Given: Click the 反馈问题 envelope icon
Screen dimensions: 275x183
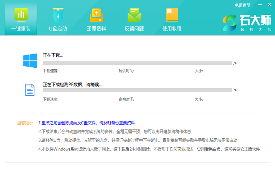Looking at the screenshot, I should click(x=134, y=15).
